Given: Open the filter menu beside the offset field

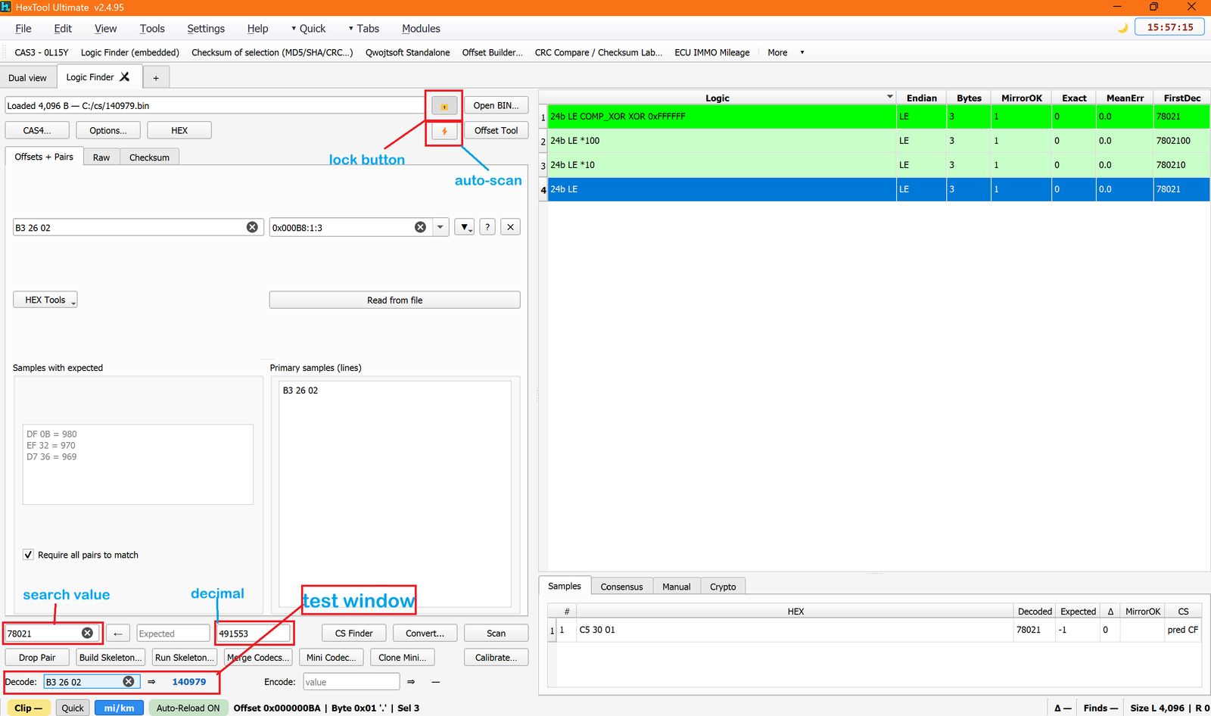Looking at the screenshot, I should pos(465,227).
